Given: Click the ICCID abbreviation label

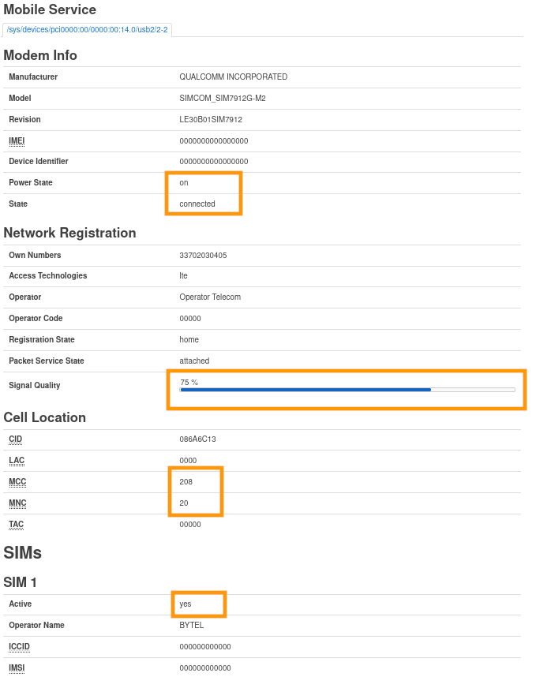Looking at the screenshot, I should click(20, 646).
